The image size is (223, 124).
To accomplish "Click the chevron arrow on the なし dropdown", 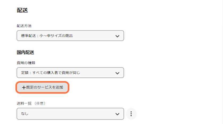I will tap(117, 114).
